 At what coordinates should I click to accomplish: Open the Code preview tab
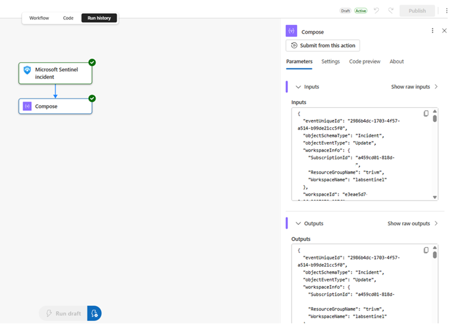click(365, 61)
